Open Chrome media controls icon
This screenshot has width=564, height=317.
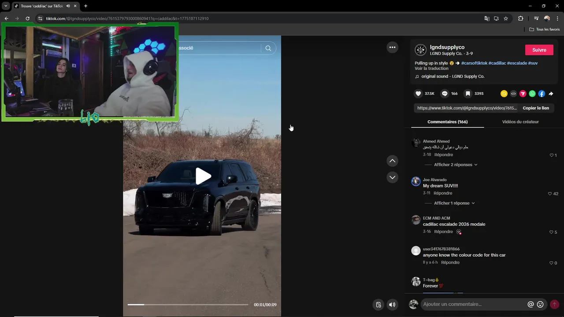536,18
